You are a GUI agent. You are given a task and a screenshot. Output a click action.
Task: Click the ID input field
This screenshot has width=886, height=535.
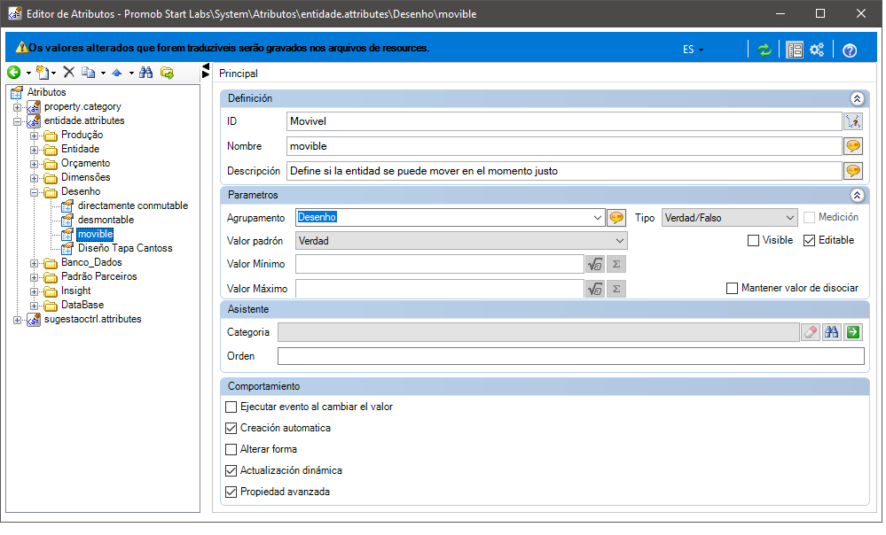point(564,121)
